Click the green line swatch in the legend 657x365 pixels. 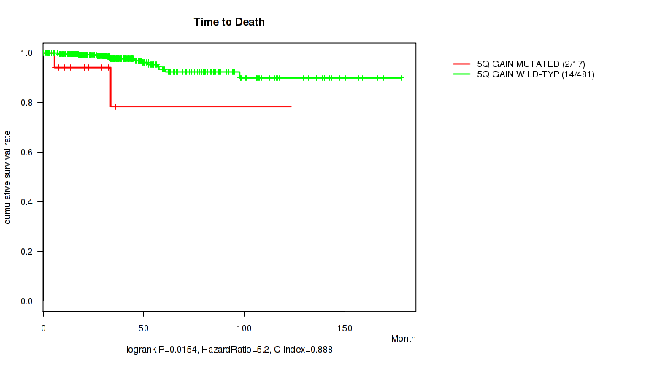pyautogui.click(x=462, y=74)
